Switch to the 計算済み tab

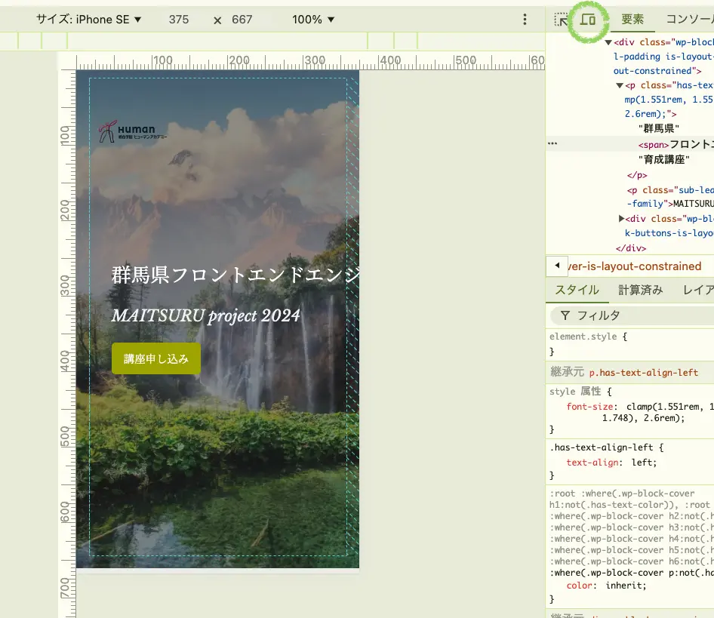click(640, 290)
